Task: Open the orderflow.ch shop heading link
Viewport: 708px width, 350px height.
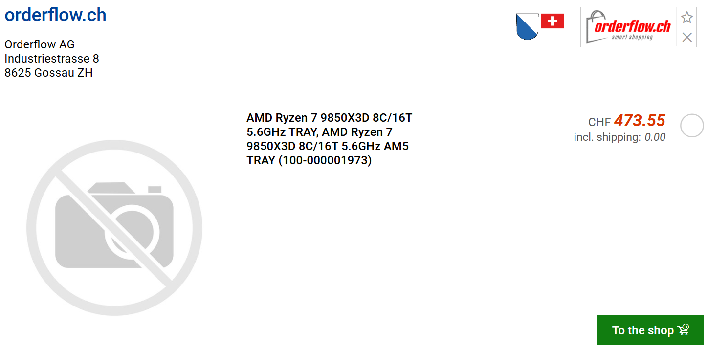Action: click(x=55, y=15)
